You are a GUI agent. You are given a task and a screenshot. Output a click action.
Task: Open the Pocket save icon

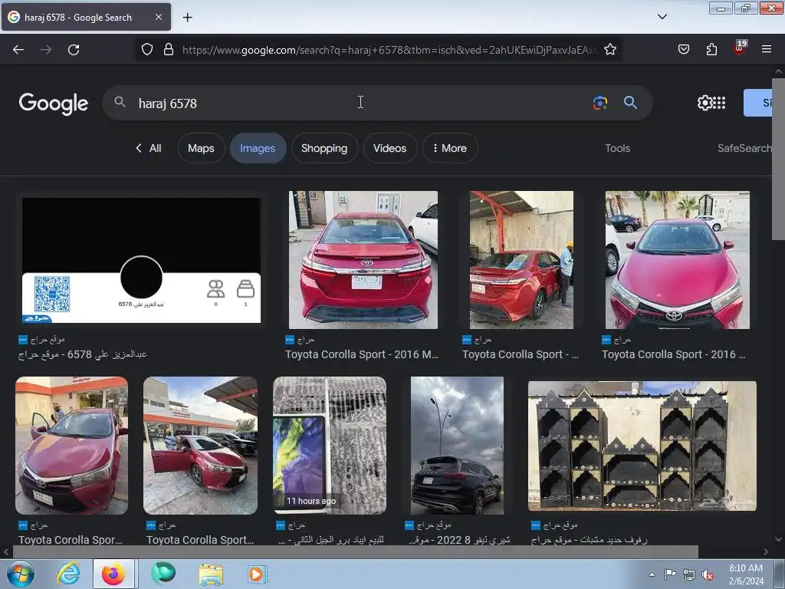(683, 49)
